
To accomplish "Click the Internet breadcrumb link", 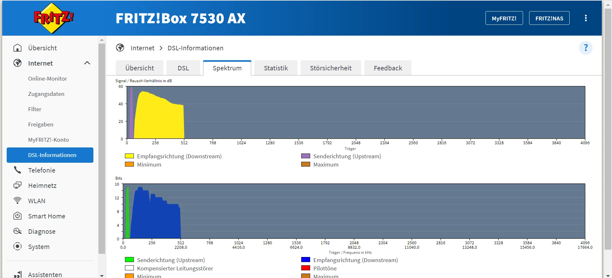I will (x=142, y=48).
